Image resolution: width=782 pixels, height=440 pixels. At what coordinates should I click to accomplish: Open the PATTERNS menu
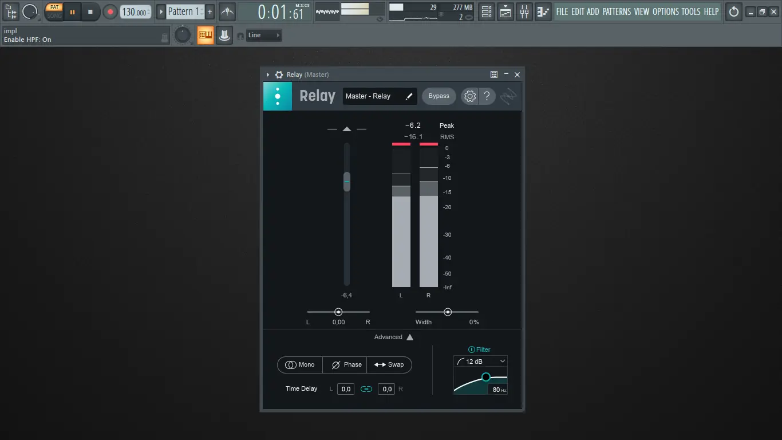617,11
